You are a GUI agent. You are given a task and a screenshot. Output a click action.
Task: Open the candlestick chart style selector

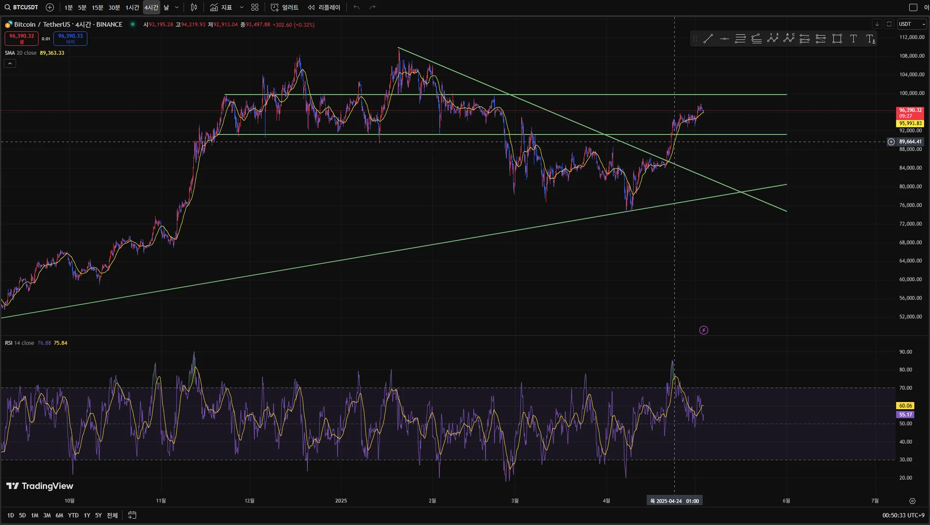tap(194, 7)
